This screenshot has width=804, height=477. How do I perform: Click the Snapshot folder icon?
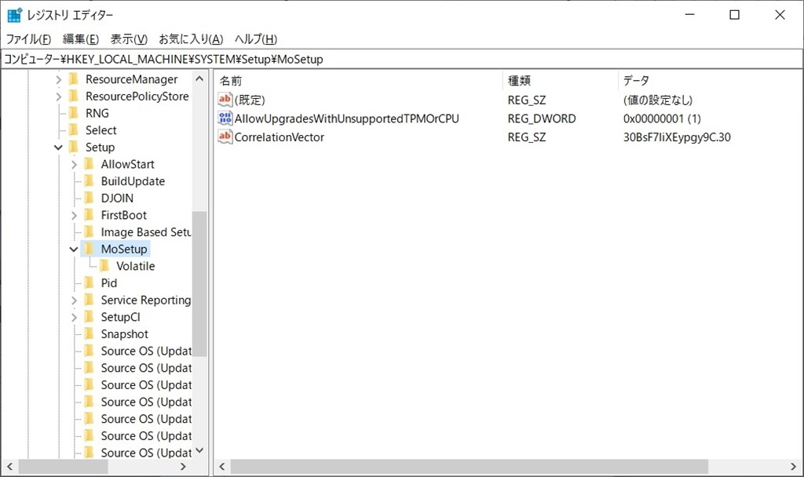coord(90,333)
